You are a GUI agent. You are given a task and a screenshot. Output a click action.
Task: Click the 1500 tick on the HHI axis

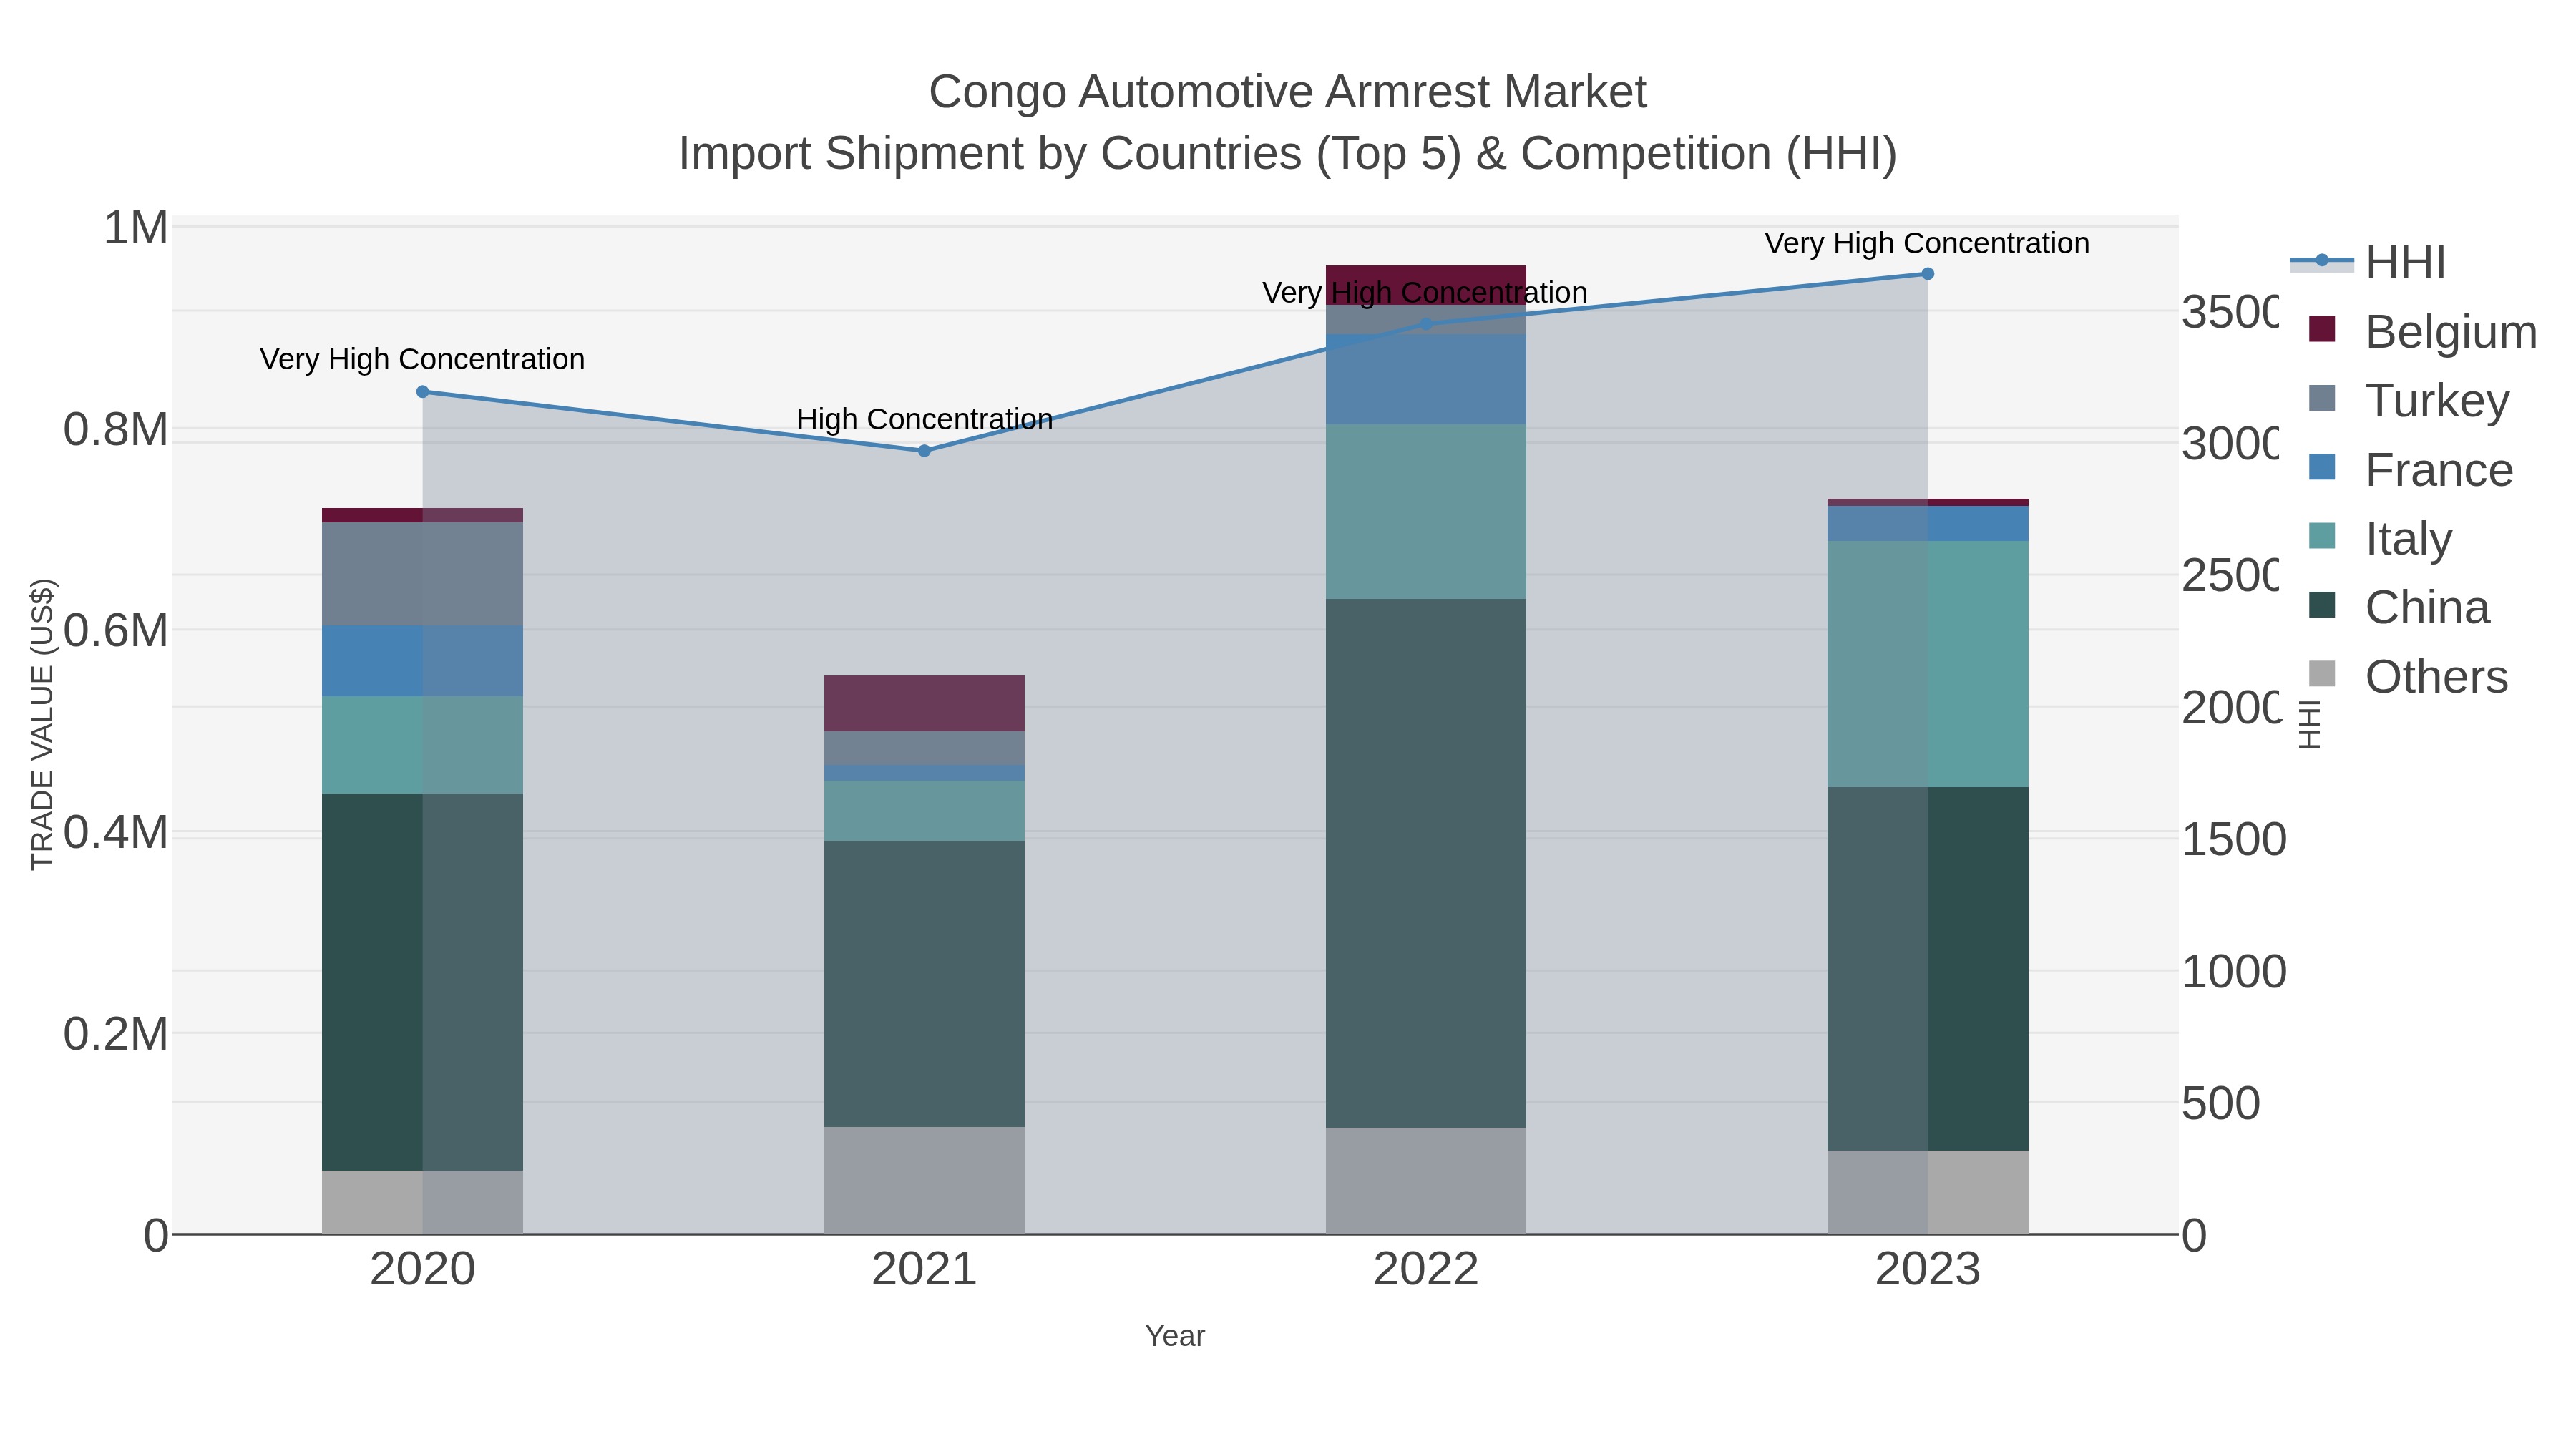coord(2233,839)
